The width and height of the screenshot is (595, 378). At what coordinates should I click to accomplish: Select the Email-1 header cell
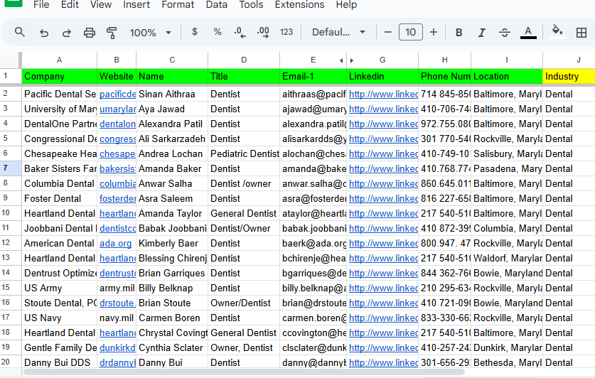click(313, 76)
